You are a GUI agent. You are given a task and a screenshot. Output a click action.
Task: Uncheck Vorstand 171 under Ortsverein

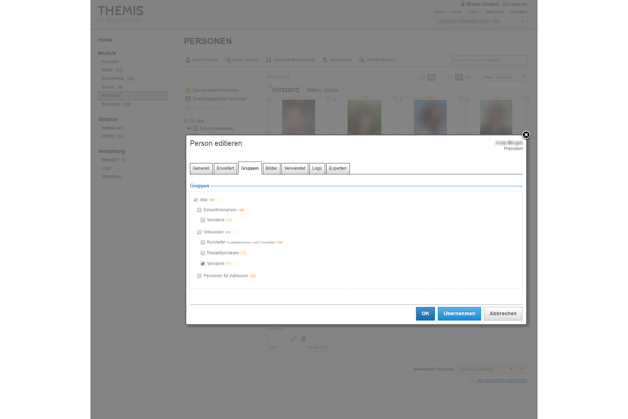[203, 264]
